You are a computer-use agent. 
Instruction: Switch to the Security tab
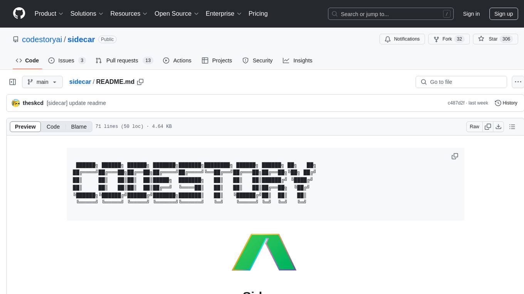click(x=257, y=60)
